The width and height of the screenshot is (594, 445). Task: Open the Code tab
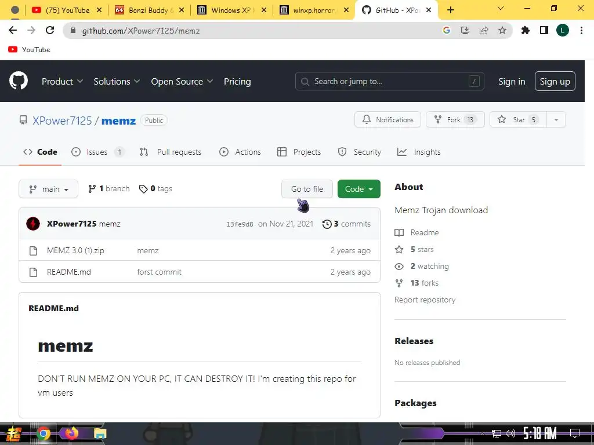(40, 152)
